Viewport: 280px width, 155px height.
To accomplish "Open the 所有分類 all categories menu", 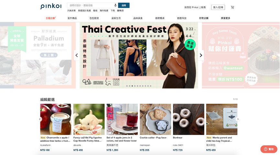I will [x=204, y=18].
